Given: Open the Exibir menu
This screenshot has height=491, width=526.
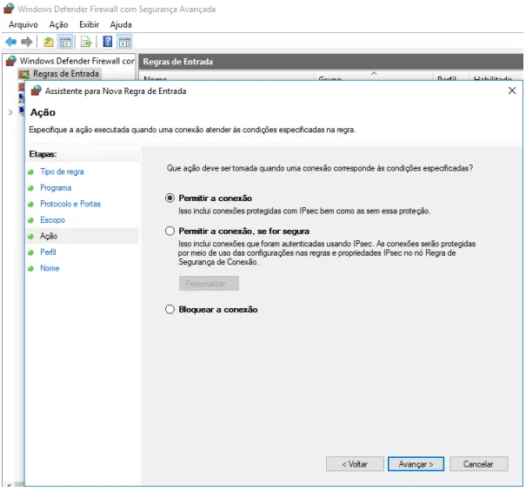Looking at the screenshot, I should point(89,24).
